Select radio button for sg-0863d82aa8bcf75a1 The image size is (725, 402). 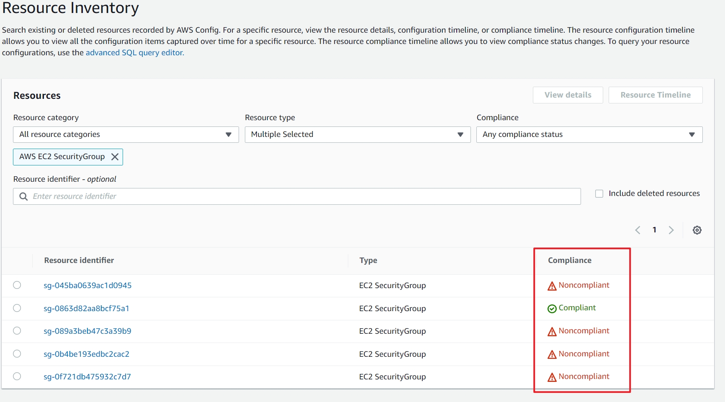(x=17, y=308)
